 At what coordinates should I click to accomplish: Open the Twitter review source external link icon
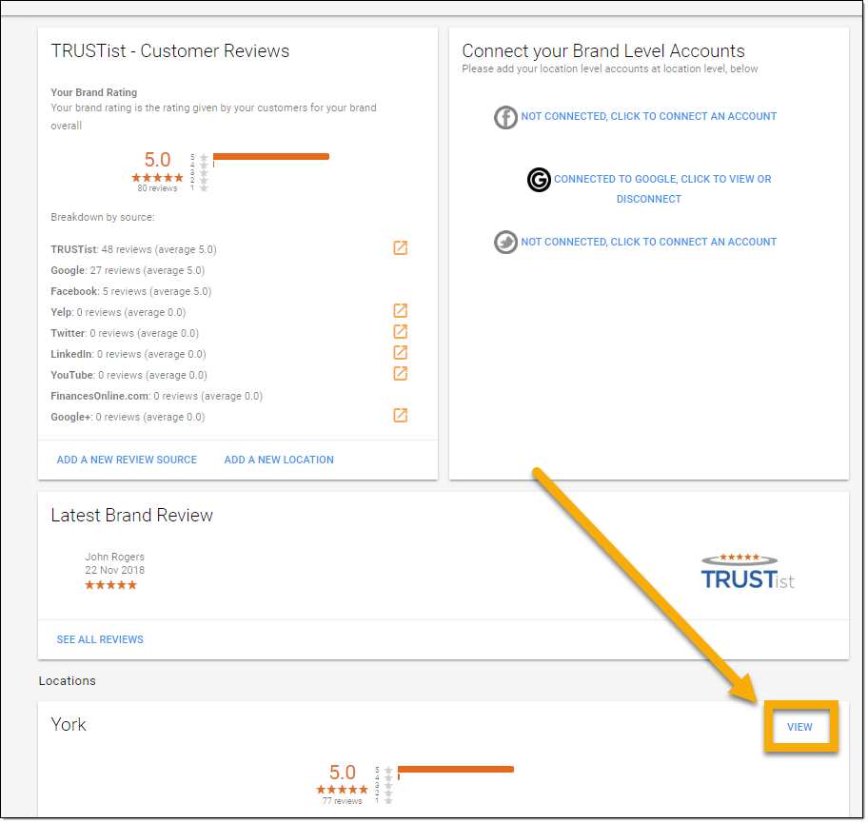point(400,331)
